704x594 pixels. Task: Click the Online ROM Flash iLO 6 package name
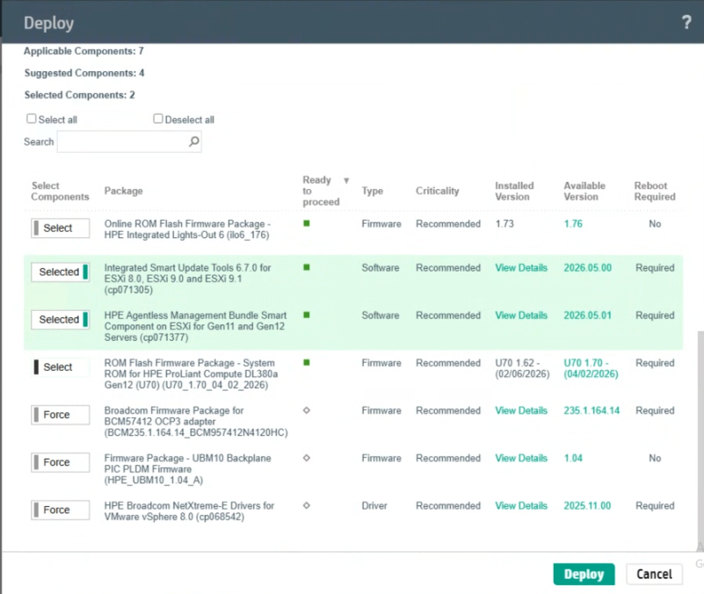[x=187, y=229]
